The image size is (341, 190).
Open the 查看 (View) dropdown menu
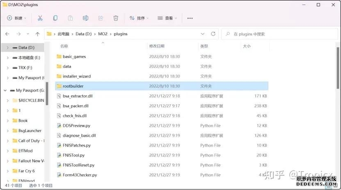[167, 18]
